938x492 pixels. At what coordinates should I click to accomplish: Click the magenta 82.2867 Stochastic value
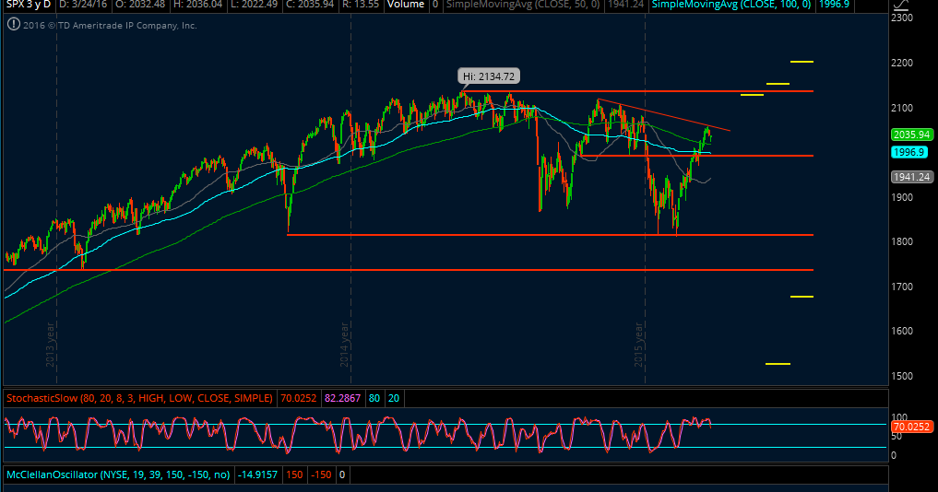point(343,398)
